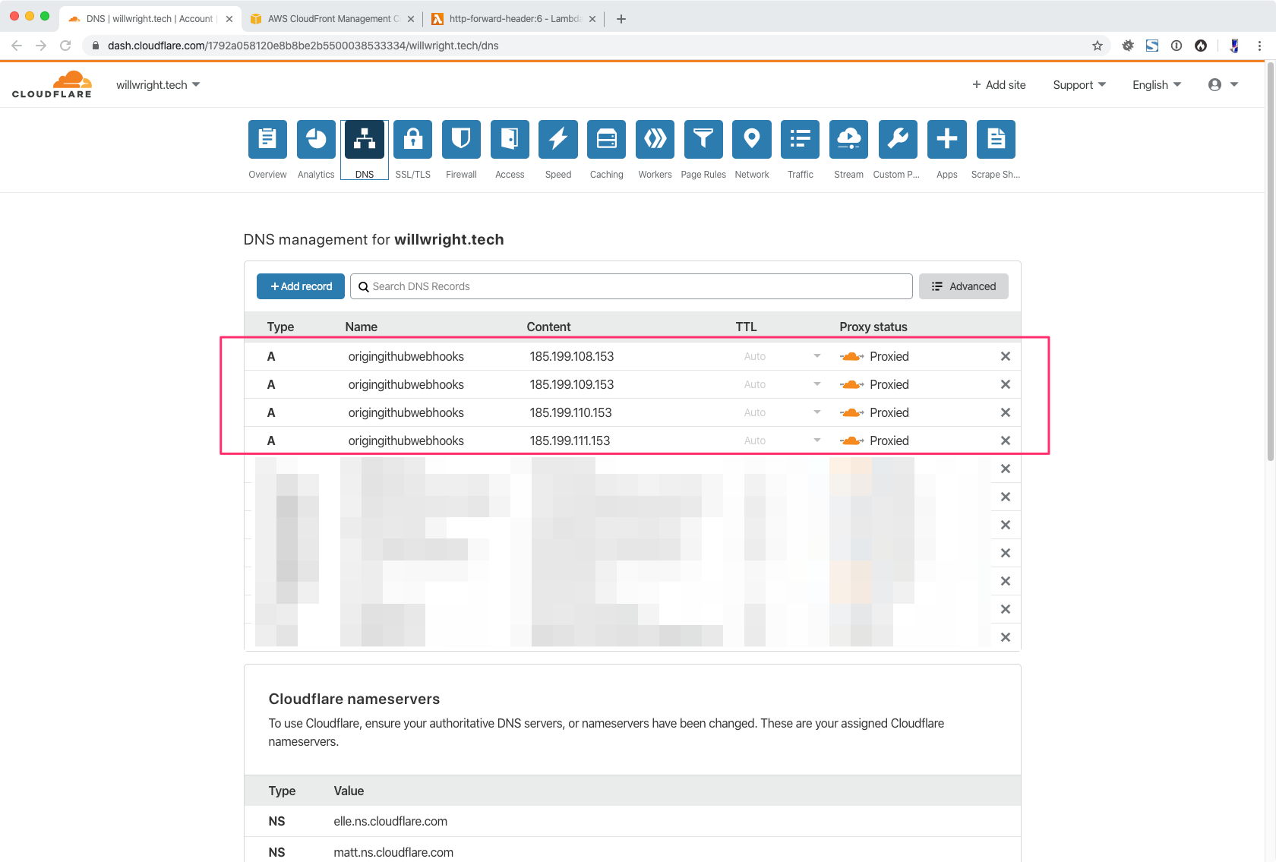1276x862 pixels.
Task: Click the Type column header
Action: tap(280, 327)
